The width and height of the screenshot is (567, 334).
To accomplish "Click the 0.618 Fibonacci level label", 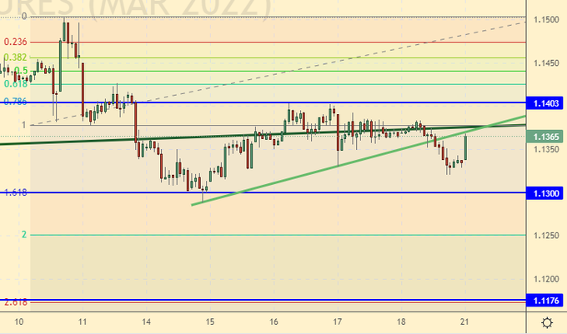I will point(16,83).
